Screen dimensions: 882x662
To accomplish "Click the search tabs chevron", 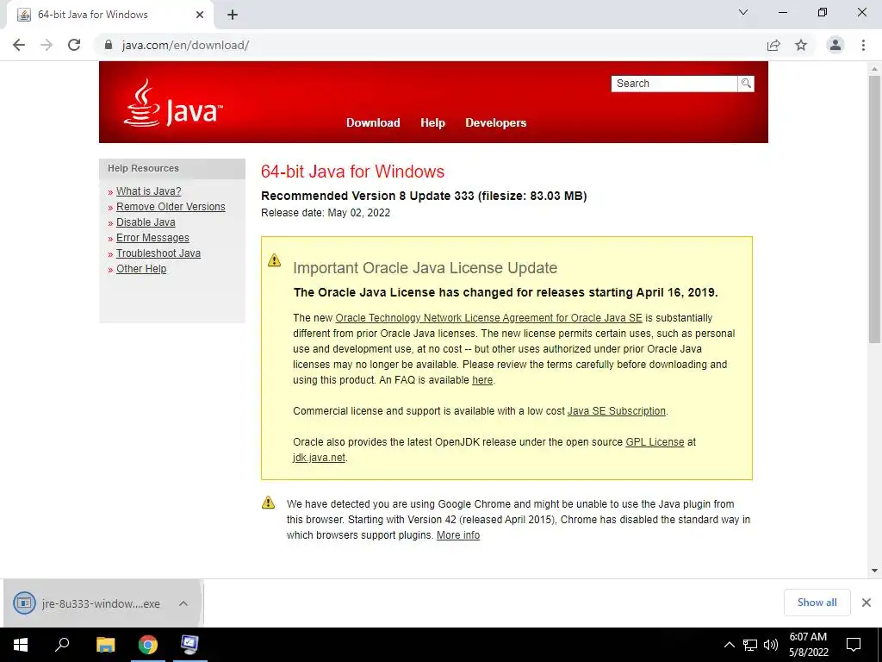I will pyautogui.click(x=743, y=12).
